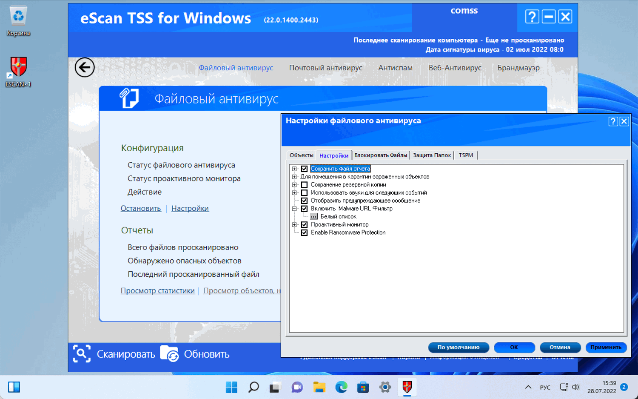Click the Применить button
This screenshot has width=638, height=399.
coord(606,347)
